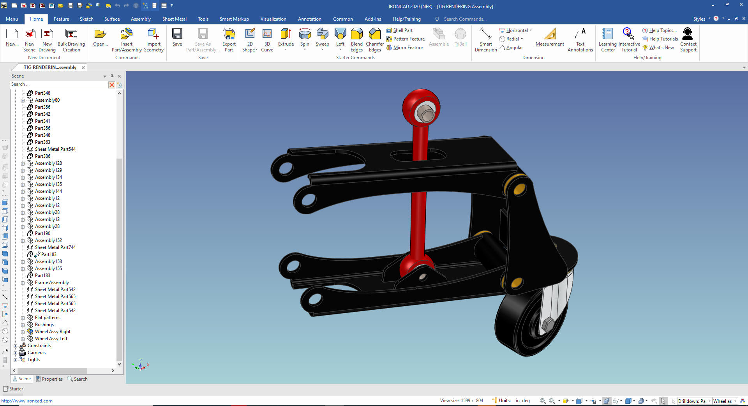
Task: Clear the scene search with red X
Action: [112, 85]
